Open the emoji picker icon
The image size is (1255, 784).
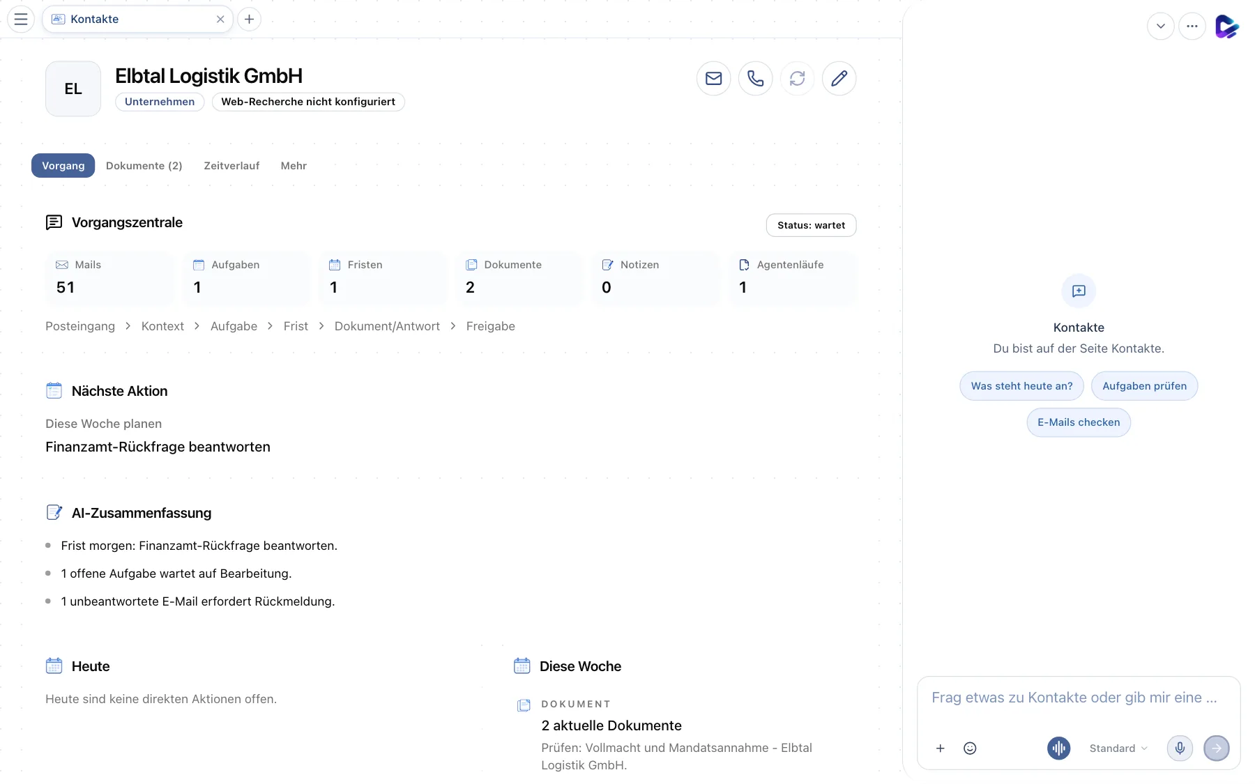pyautogui.click(x=970, y=748)
